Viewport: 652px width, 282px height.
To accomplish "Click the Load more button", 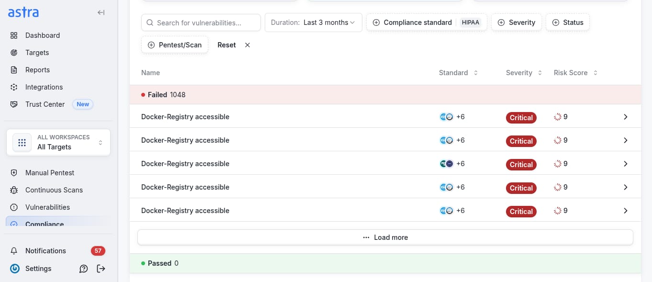I will [385, 237].
